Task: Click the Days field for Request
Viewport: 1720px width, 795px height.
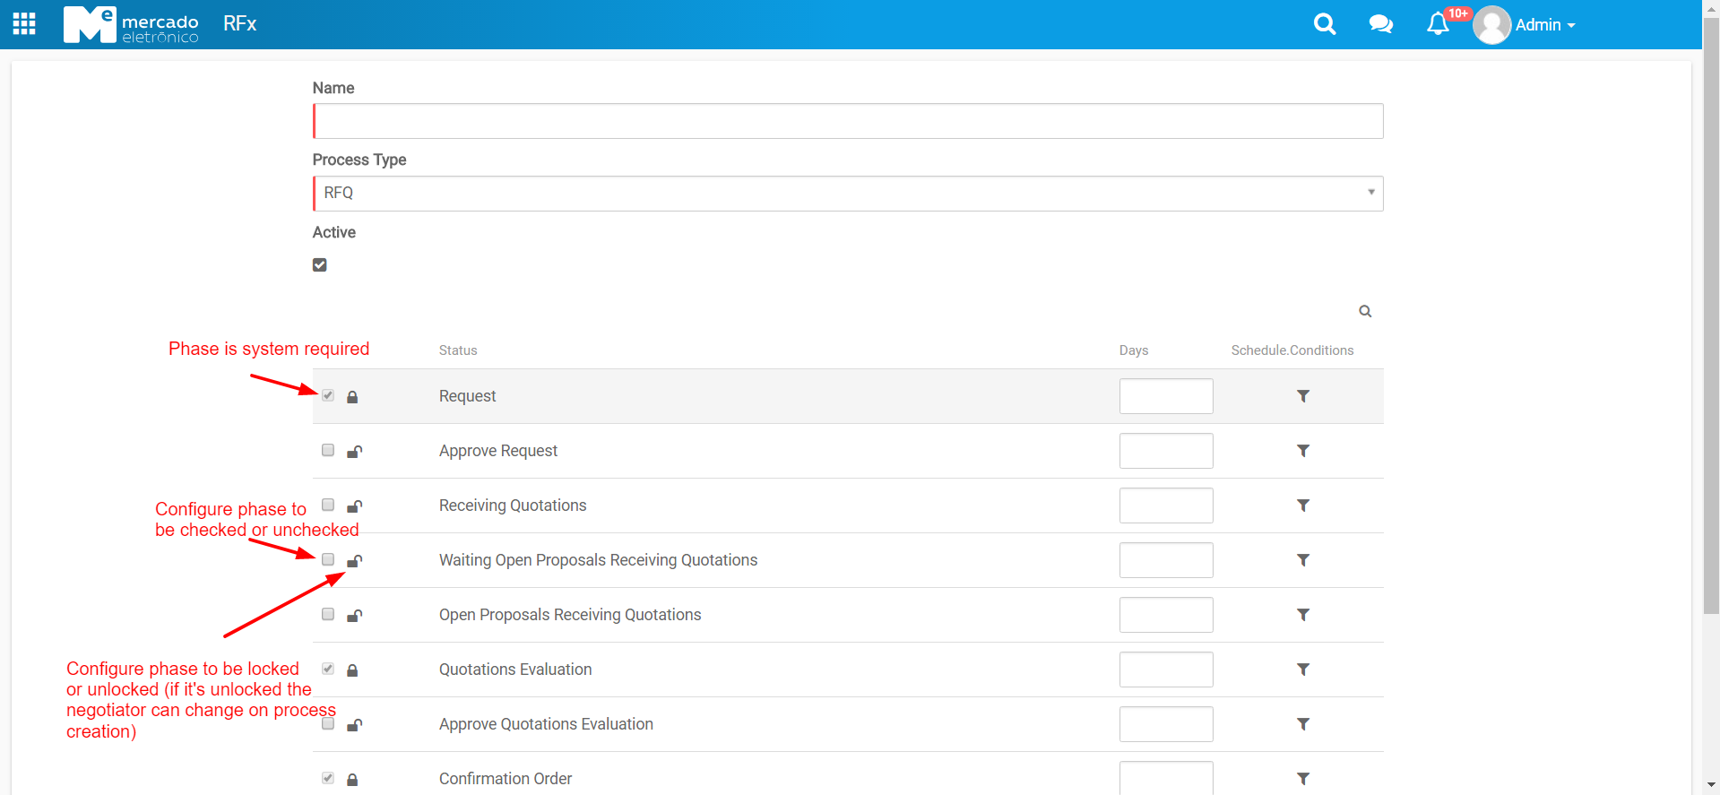Action: click(x=1165, y=396)
